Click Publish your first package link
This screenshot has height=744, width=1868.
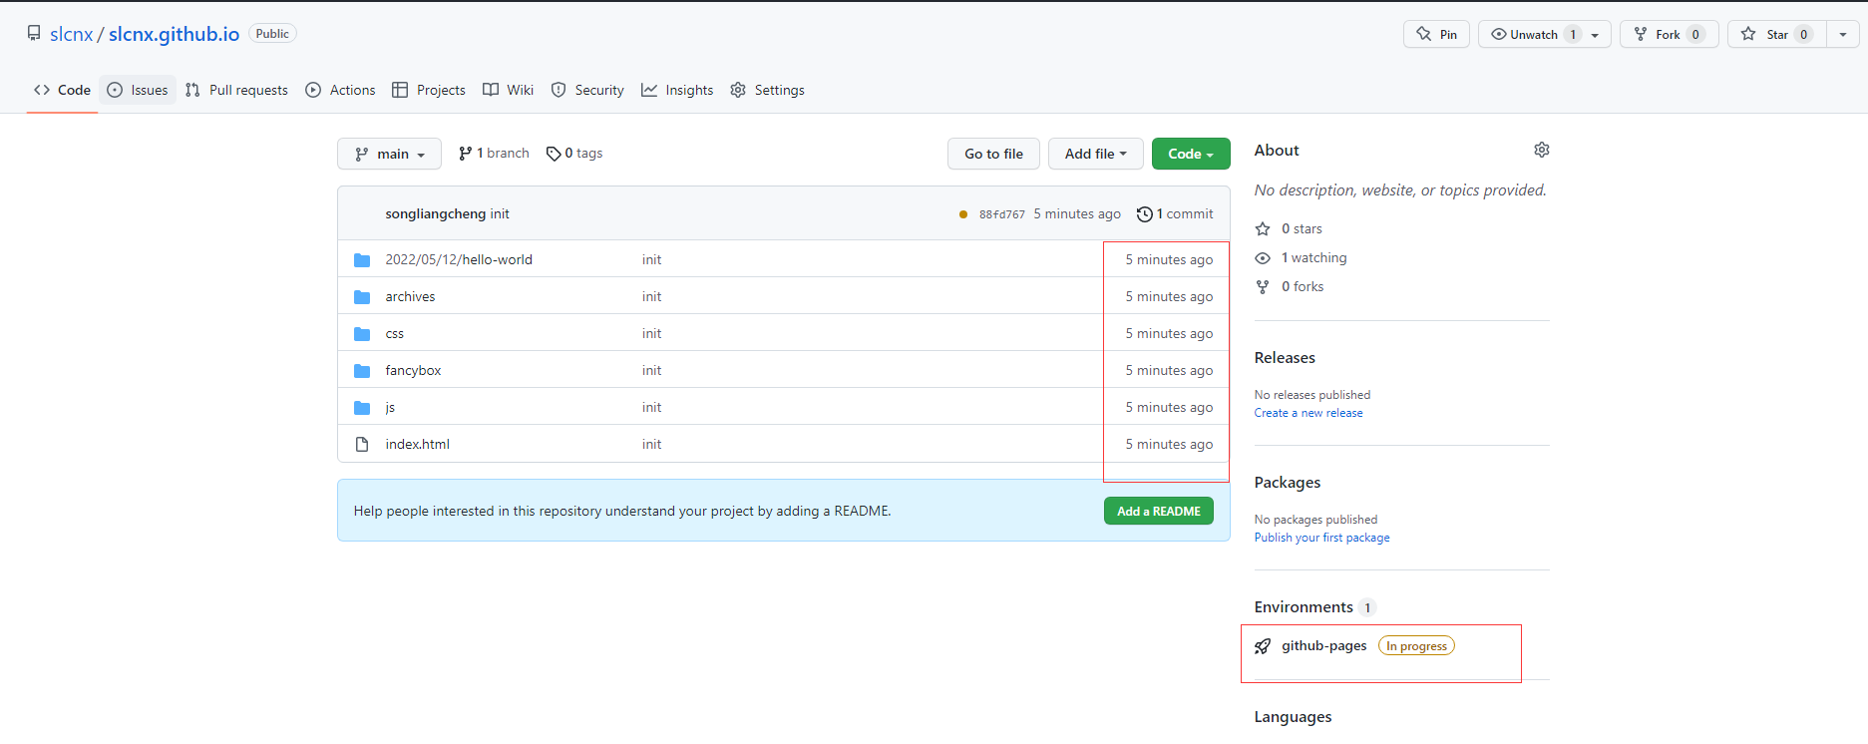[1321, 538]
